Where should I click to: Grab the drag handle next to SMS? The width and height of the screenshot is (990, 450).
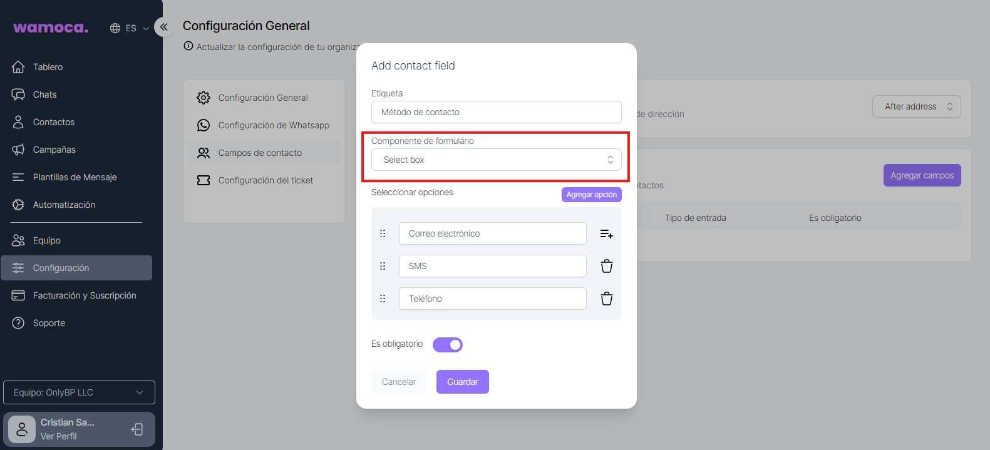click(x=383, y=266)
